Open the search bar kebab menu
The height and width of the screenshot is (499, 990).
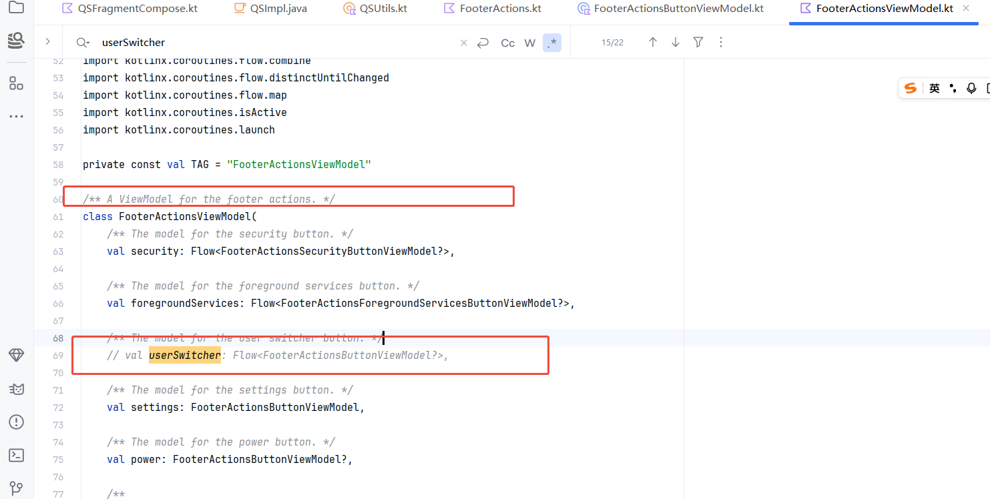tap(721, 42)
